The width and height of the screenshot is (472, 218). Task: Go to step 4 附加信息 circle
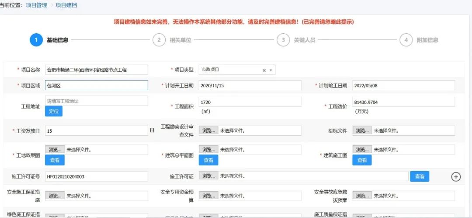tap(406, 40)
